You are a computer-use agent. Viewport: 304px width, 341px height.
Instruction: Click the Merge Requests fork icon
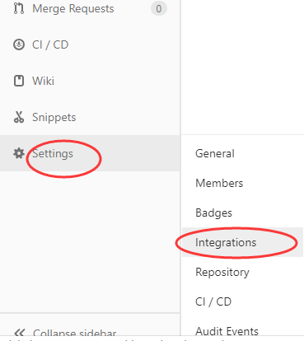click(19, 8)
